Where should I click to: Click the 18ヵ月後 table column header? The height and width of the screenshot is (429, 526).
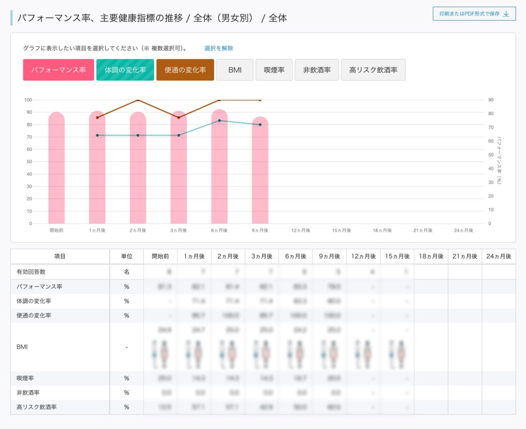[431, 256]
